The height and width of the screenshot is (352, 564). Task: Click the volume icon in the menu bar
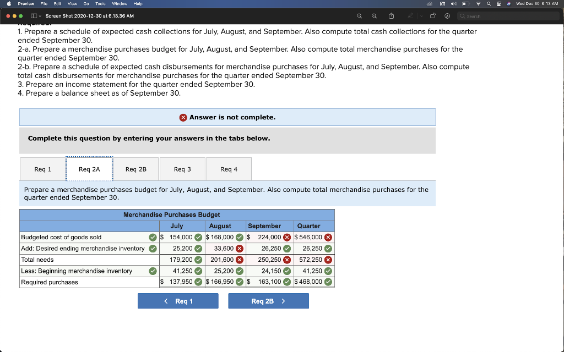454,3
